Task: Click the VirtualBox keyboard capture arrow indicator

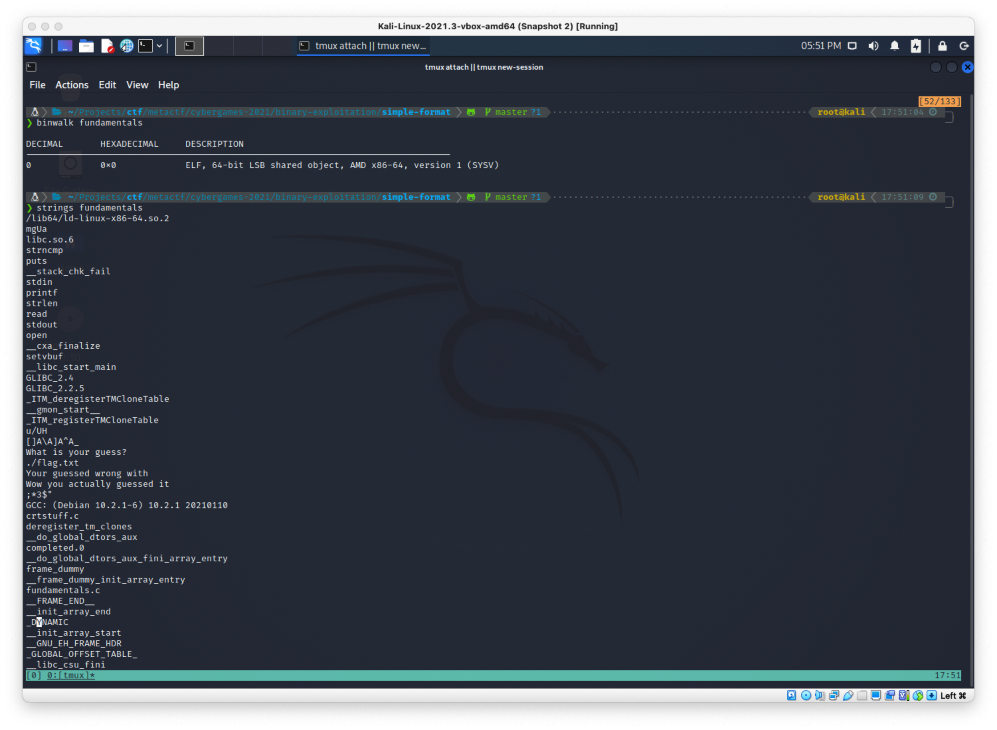Action: (x=932, y=696)
